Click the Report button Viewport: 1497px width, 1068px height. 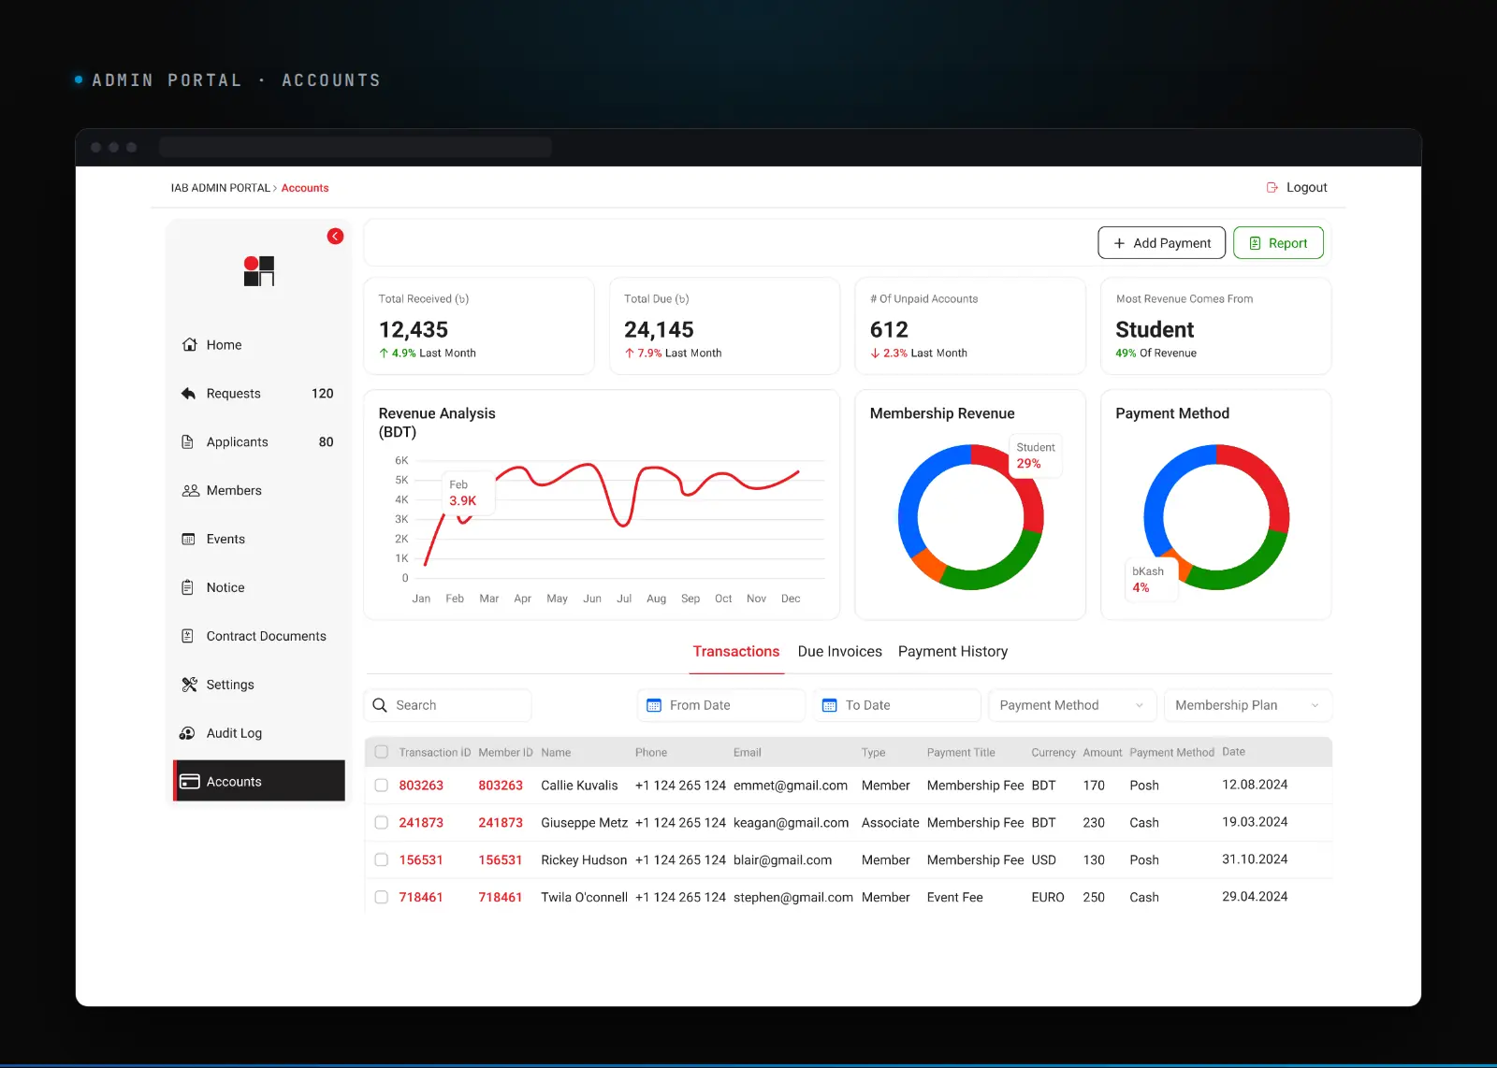pyautogui.click(x=1278, y=243)
